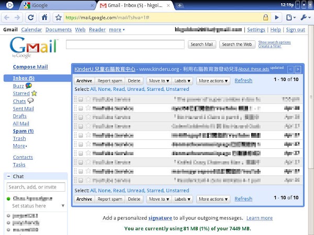The width and height of the screenshot is (314, 235).
Task: Tick the checkbox of the first email
Action: point(81,99)
